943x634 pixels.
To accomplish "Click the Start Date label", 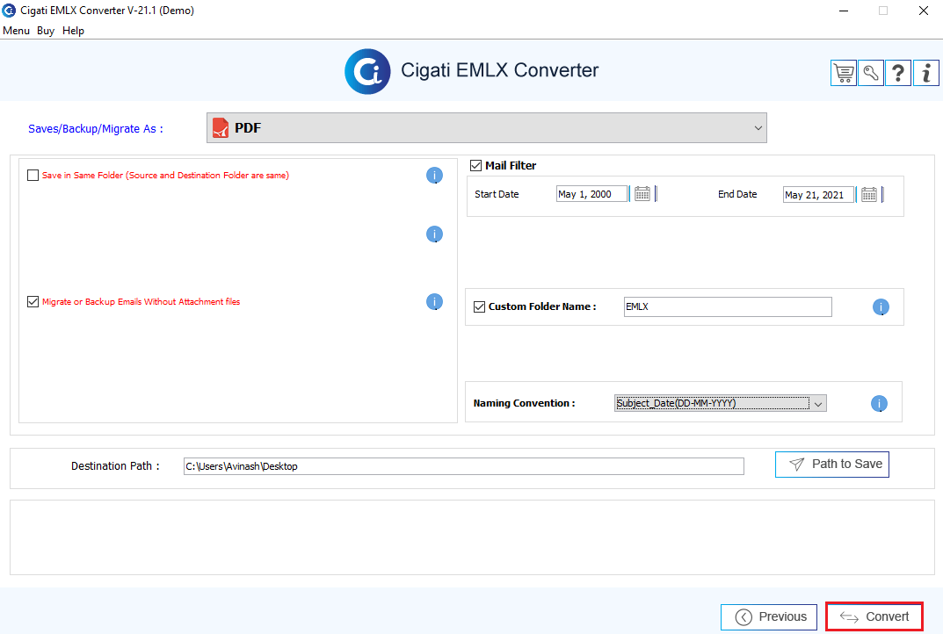I will tap(497, 194).
